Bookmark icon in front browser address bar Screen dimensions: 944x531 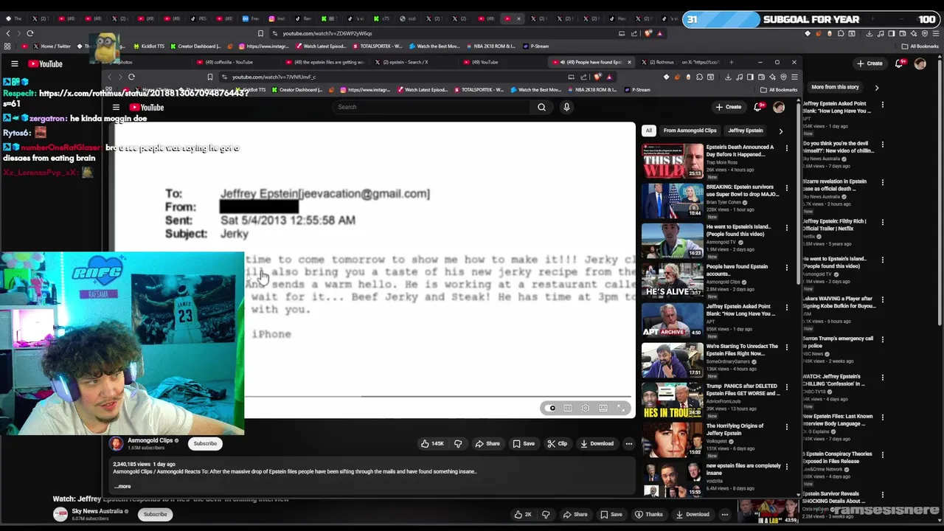point(210,77)
